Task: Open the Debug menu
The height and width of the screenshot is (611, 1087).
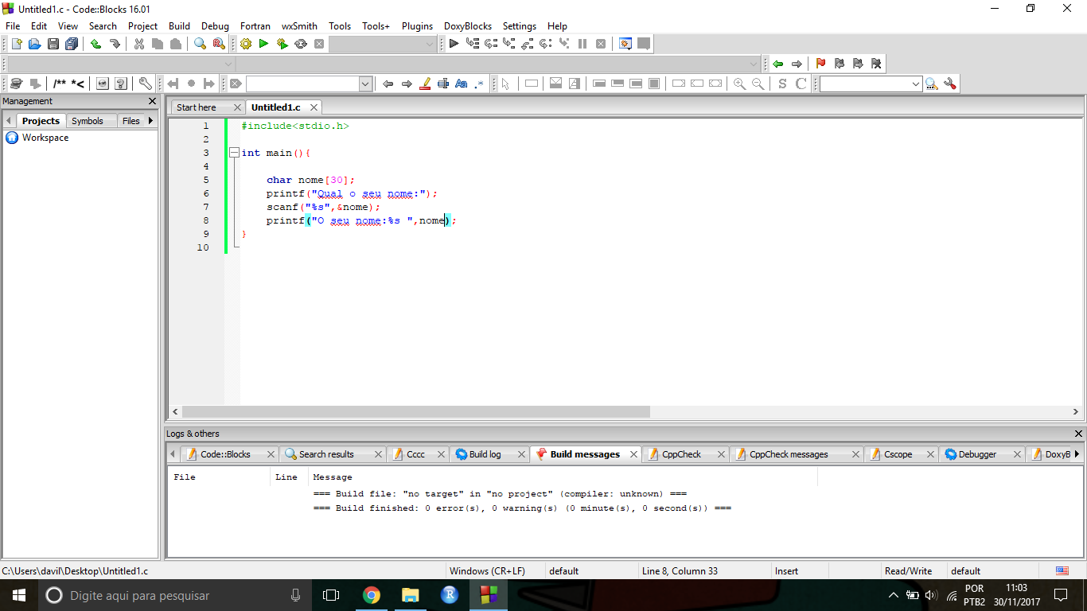Action: [215, 26]
